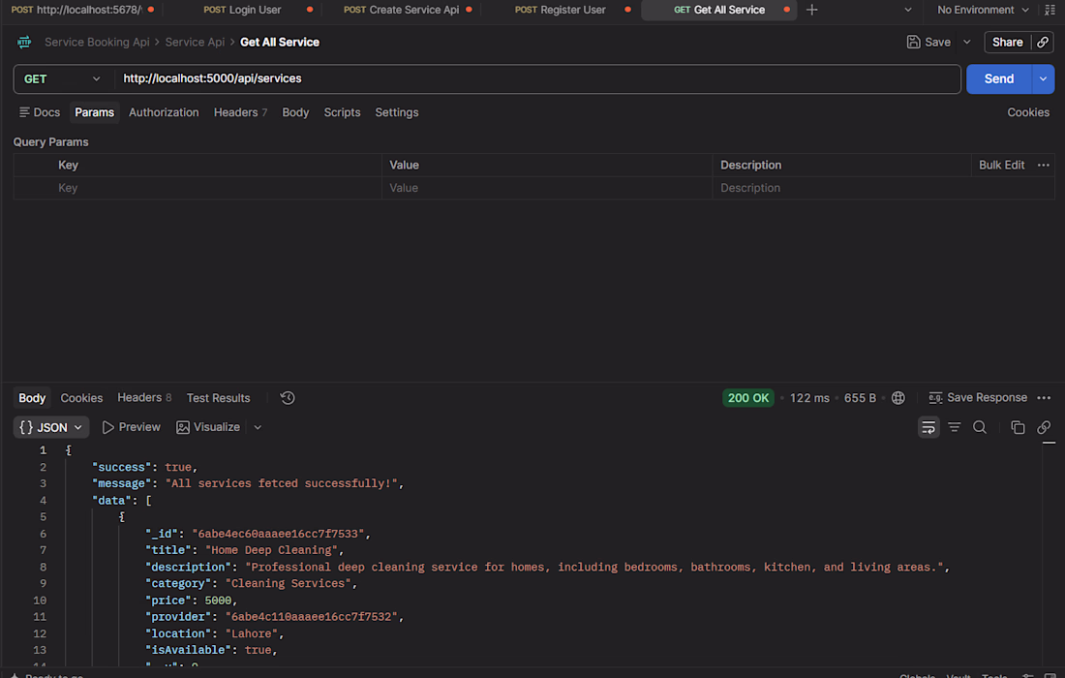Open the JSON format dropdown

coord(51,427)
